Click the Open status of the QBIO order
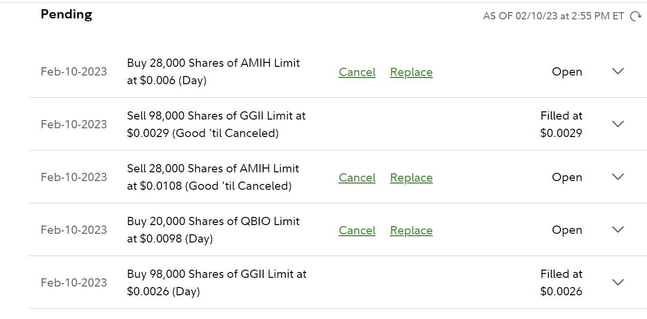Viewport: 647px width, 319px height. click(x=567, y=230)
